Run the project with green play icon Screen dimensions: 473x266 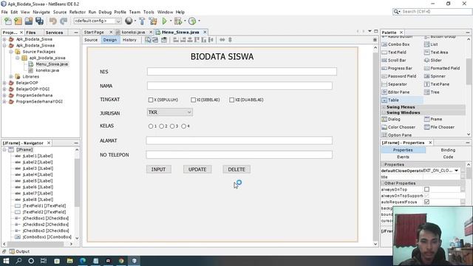coord(164,21)
